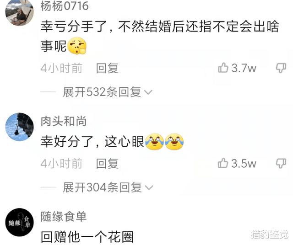Expand the 304 replies thread
The height and width of the screenshot is (245, 293).
[108, 187]
